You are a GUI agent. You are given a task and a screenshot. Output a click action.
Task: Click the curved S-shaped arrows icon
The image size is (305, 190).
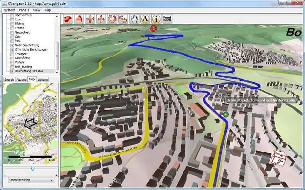[x=123, y=19]
